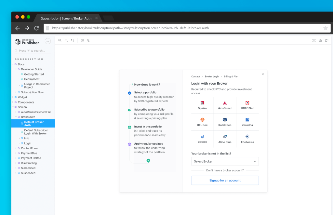The height and width of the screenshot is (215, 333).
Task: Go forward in the browser
Action: coord(27,28)
